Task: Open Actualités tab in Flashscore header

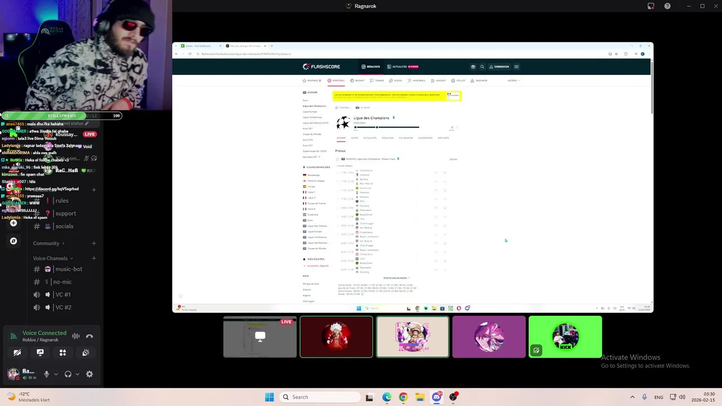Action: (403, 67)
